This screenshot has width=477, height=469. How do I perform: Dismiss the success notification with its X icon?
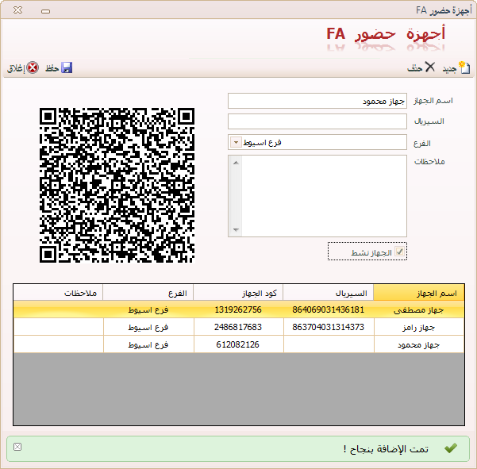point(17,447)
